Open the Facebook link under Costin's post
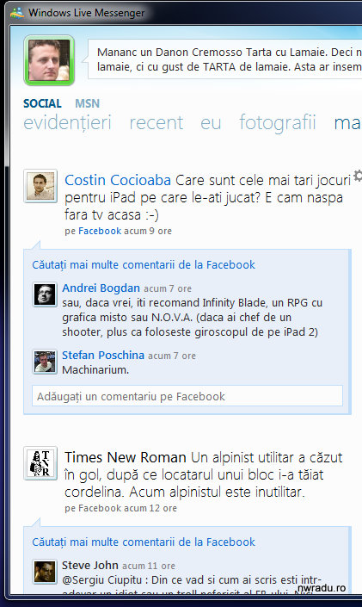Image resolution: width=362 pixels, height=607 pixels. coord(100,231)
